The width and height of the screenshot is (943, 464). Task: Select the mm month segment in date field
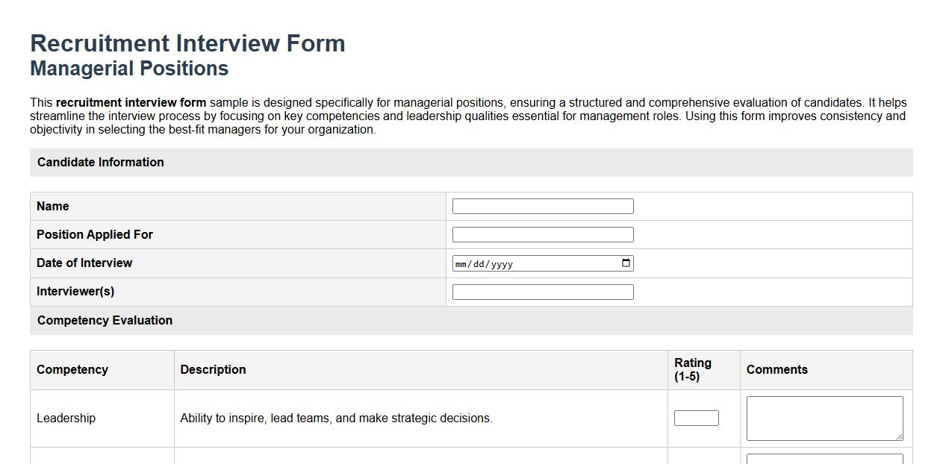click(461, 263)
